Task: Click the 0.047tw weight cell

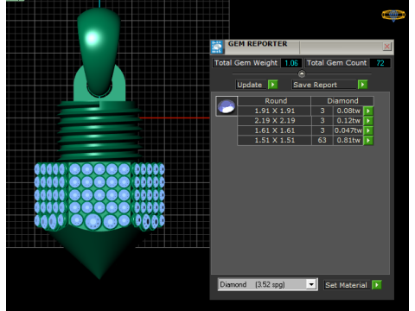Action: coord(348,130)
